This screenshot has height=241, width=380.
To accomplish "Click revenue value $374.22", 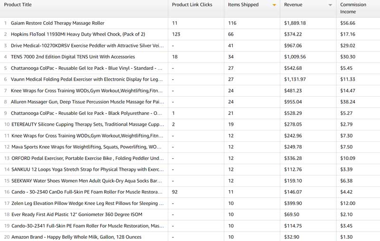I will tap(293, 34).
